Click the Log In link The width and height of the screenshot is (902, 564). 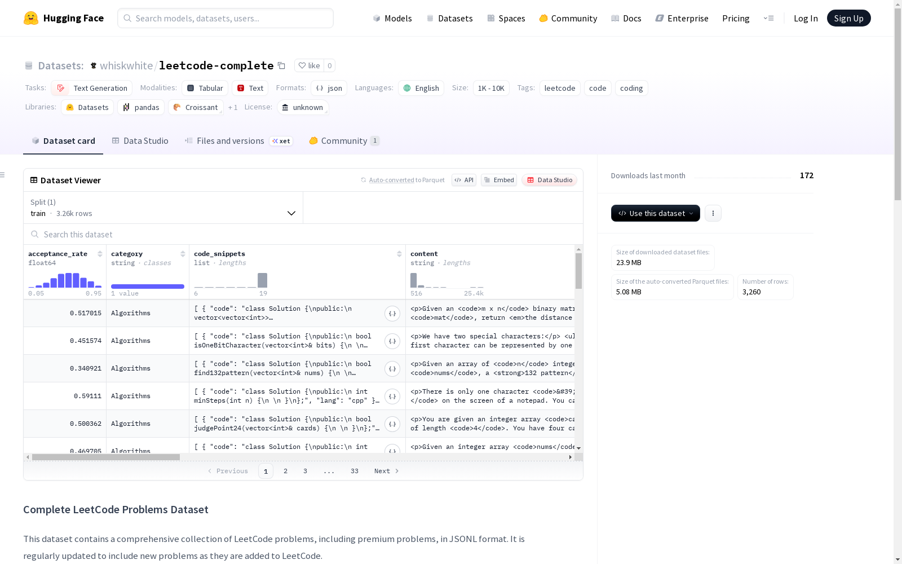(806, 18)
